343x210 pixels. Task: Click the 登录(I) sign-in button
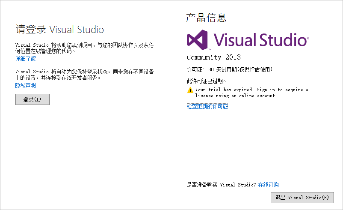pyautogui.click(x=33, y=99)
